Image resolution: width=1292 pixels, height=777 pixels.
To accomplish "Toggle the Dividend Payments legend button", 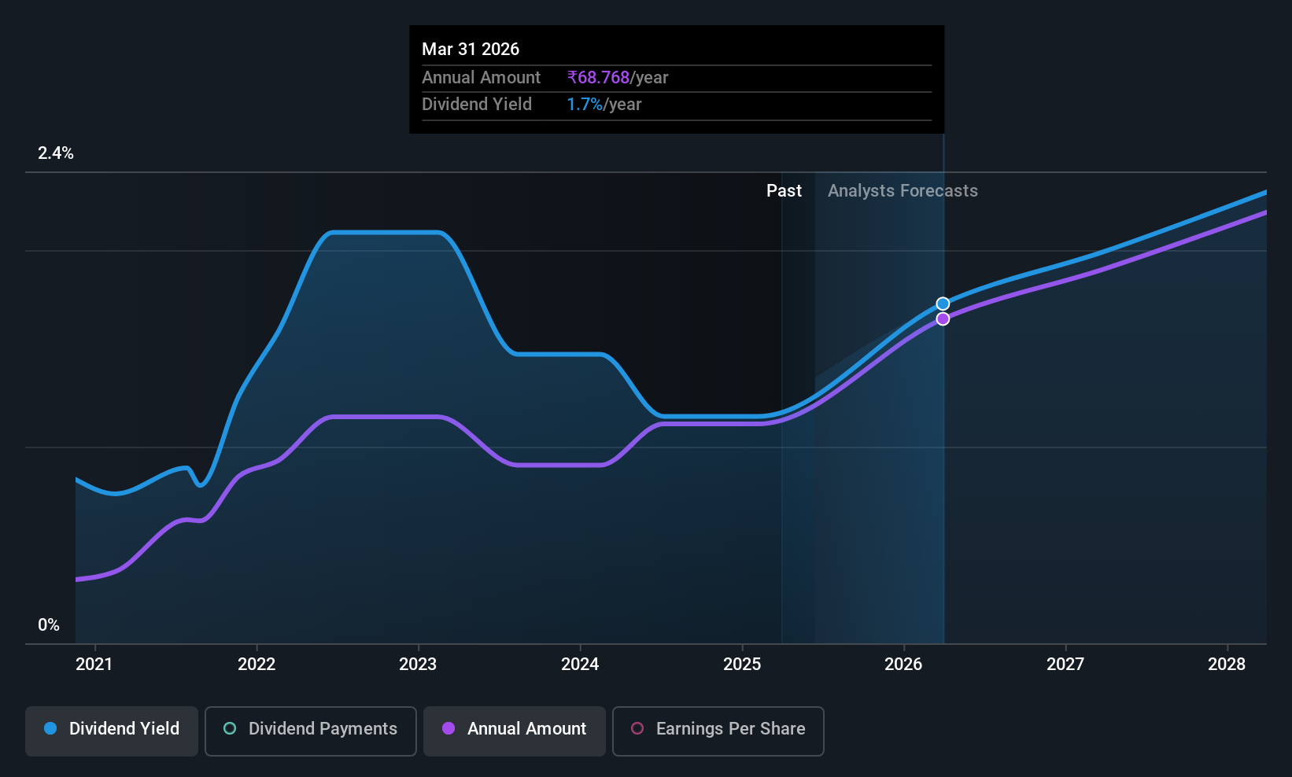I will pyautogui.click(x=311, y=731).
